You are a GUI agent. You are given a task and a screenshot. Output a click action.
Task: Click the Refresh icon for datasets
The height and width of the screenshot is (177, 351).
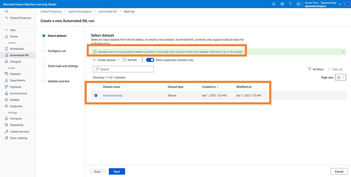coord(125,60)
